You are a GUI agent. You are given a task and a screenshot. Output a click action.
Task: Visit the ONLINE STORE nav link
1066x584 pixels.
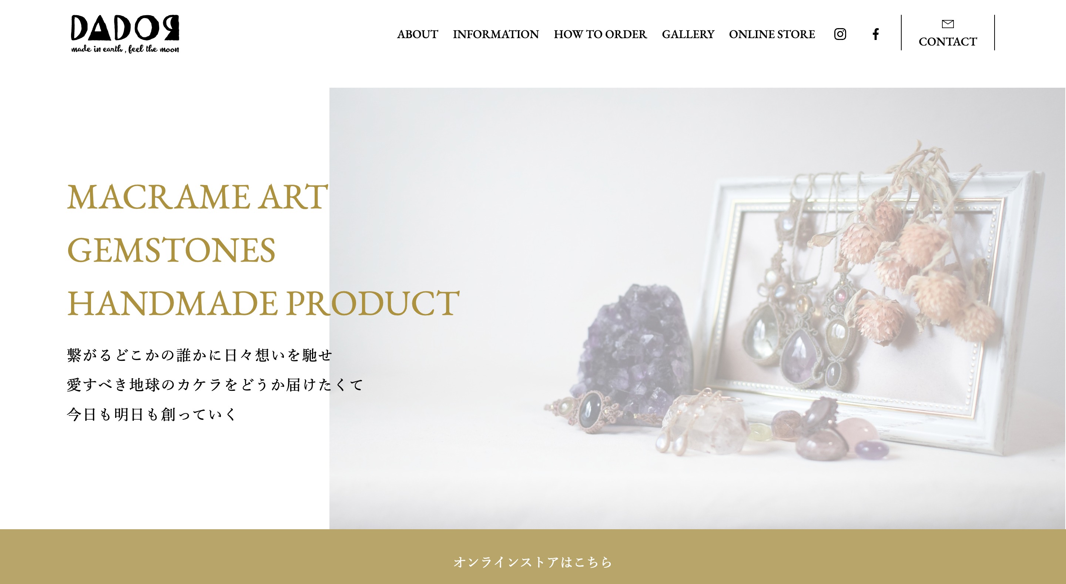[772, 34]
